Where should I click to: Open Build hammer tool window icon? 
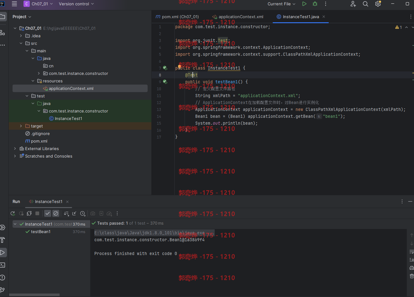2,240
